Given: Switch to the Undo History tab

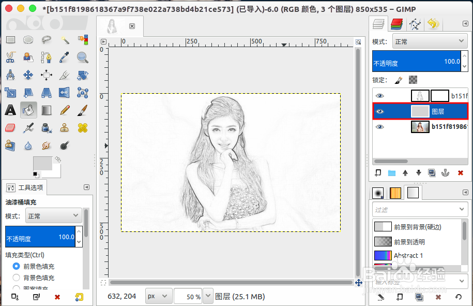Looking at the screenshot, I should [x=433, y=24].
